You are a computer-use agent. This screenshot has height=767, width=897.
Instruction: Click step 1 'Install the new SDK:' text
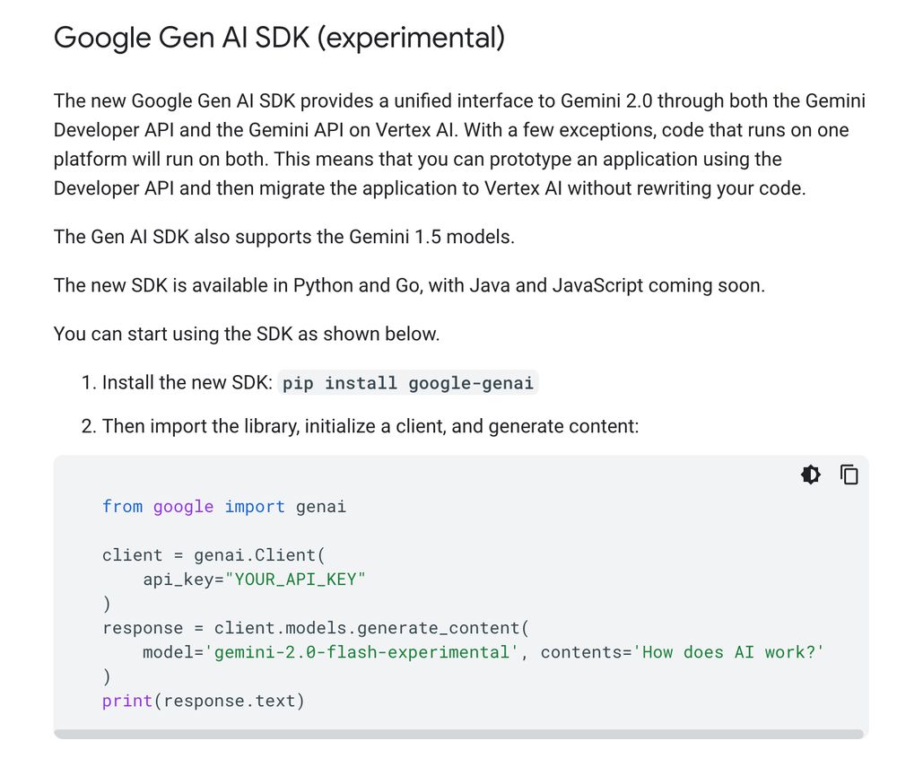point(187,383)
